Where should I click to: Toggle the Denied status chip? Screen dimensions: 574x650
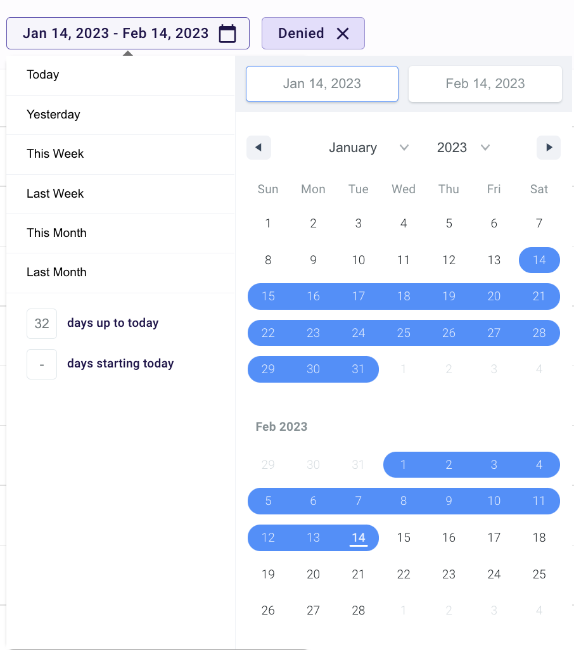[301, 33]
